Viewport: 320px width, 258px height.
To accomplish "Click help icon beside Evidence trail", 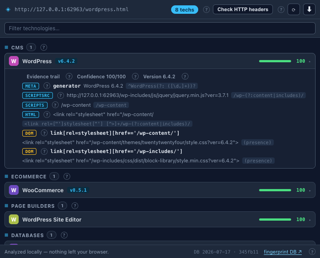I will tap(69, 77).
